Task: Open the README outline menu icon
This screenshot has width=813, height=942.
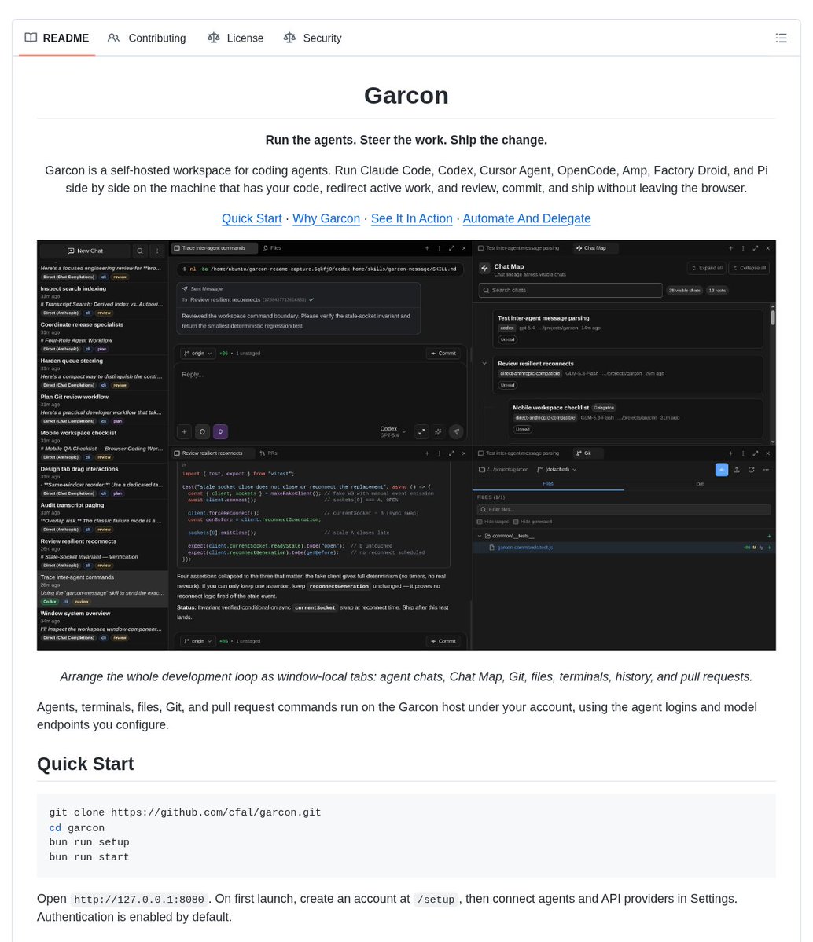Action: click(781, 38)
